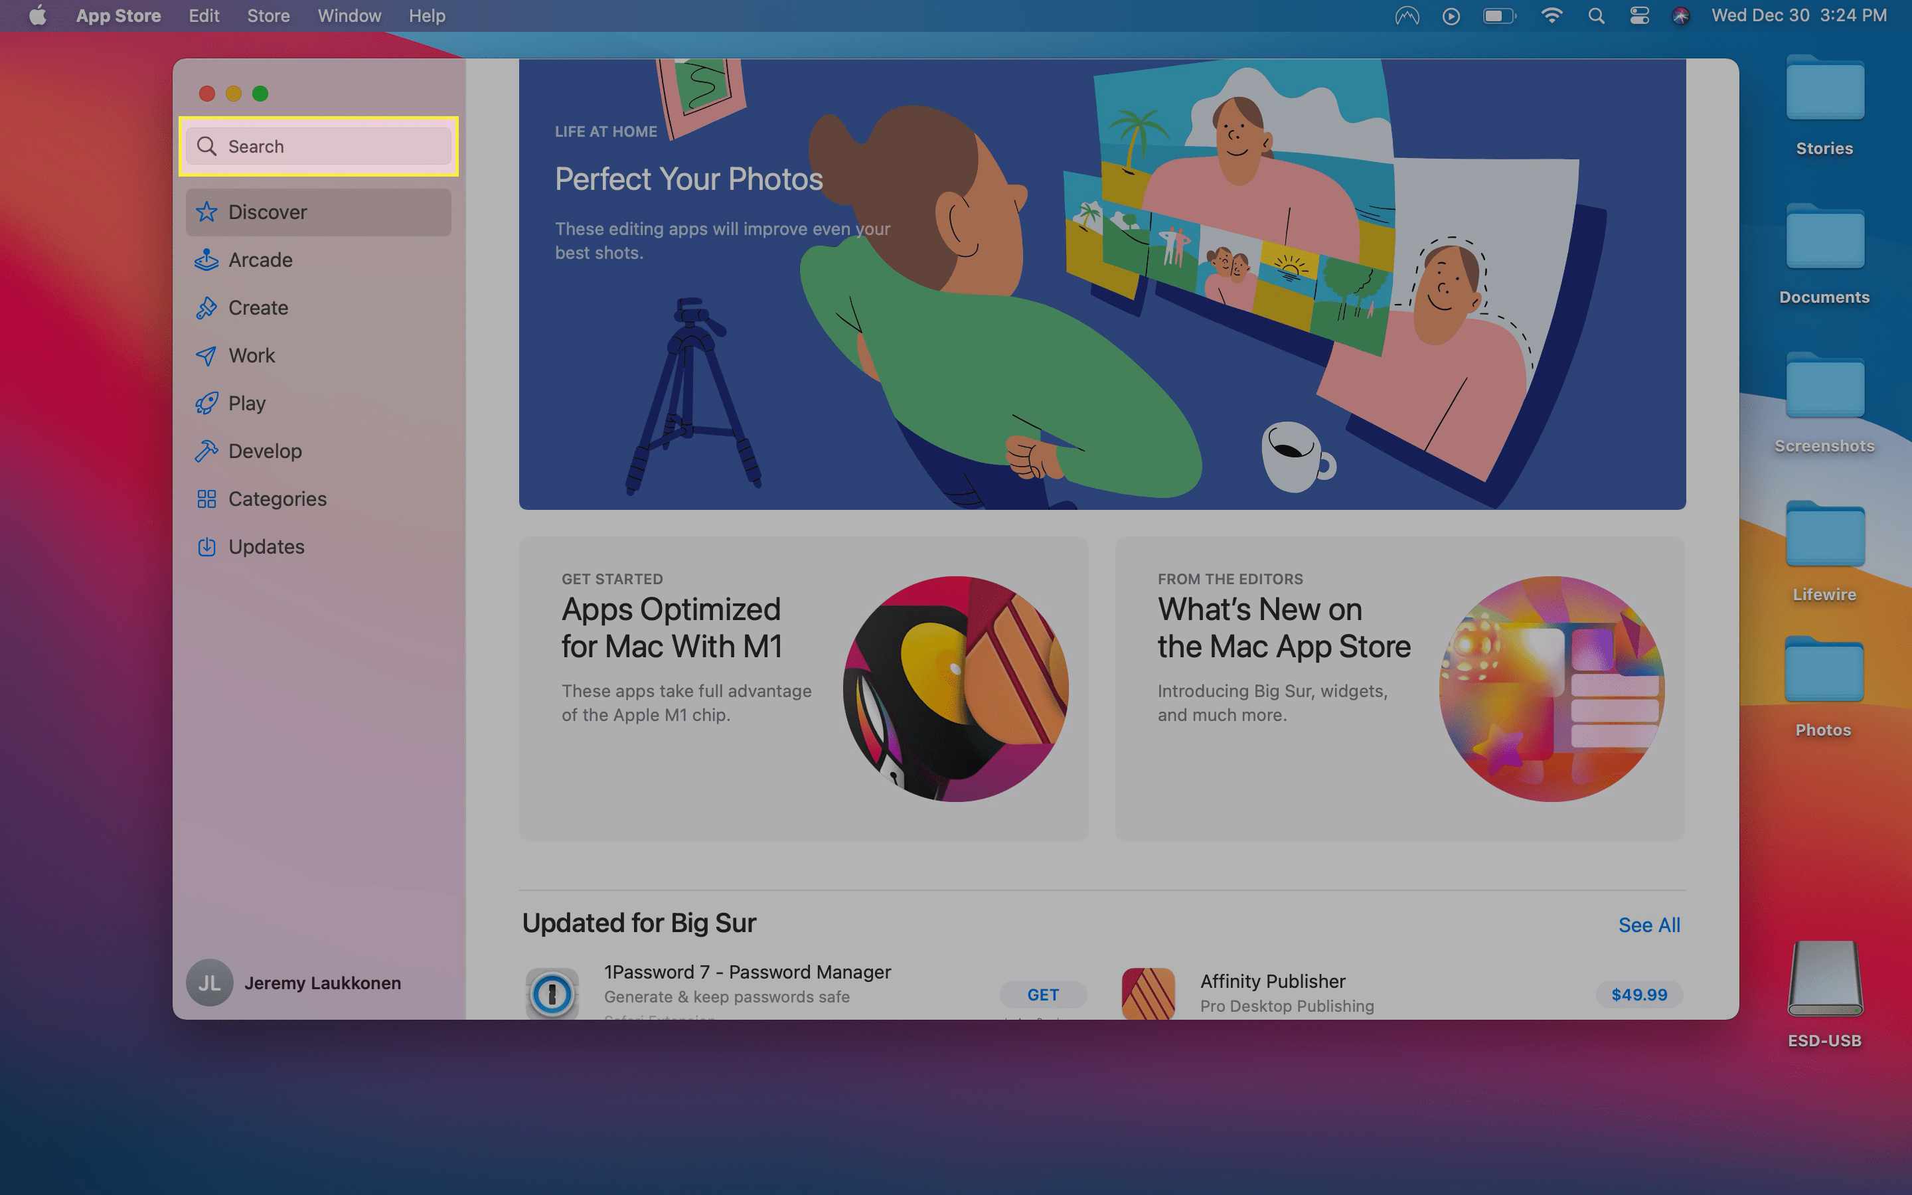Open the Edit menu

tap(204, 15)
